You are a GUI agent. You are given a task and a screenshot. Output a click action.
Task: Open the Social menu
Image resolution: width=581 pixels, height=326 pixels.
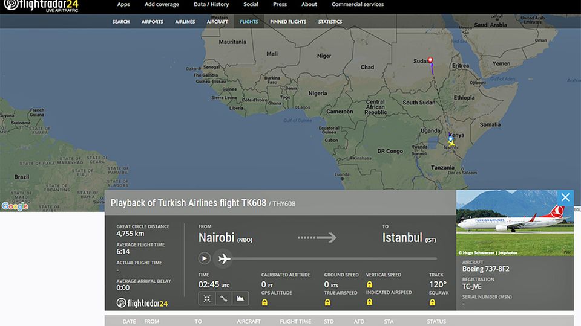[251, 4]
